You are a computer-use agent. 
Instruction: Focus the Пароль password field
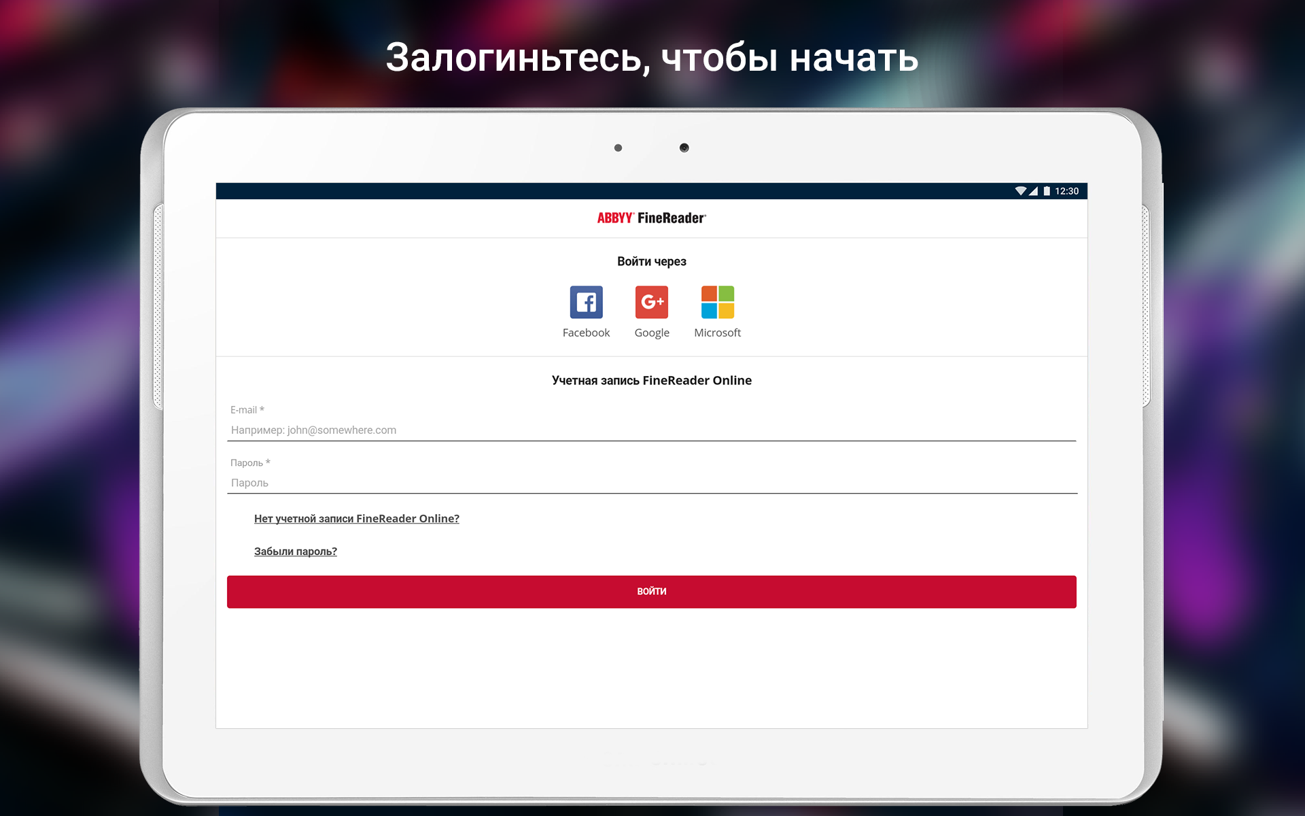(x=651, y=483)
